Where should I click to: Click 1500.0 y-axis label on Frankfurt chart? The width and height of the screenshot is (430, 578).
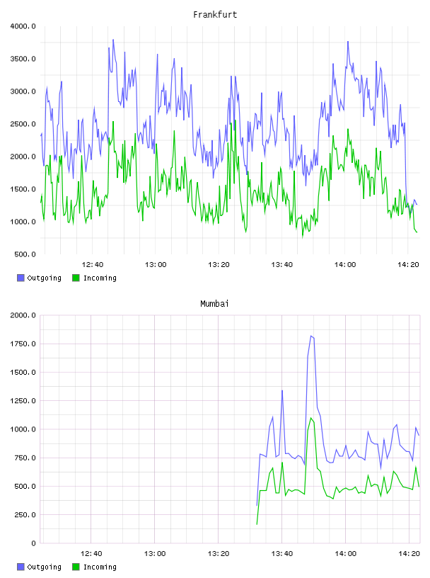(x=23, y=189)
